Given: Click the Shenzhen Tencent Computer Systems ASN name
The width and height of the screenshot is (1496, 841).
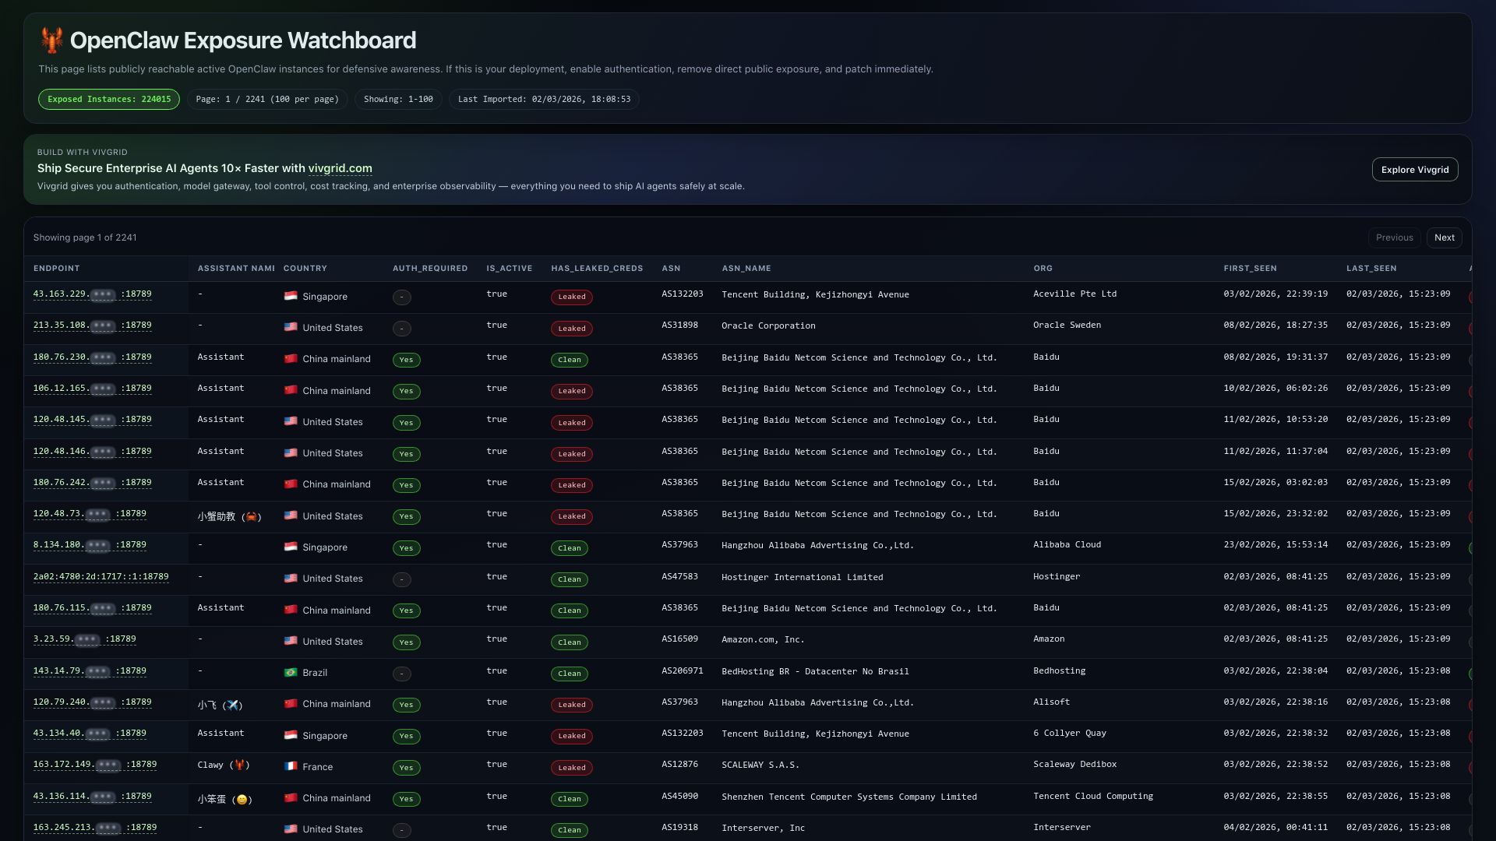Looking at the screenshot, I should [849, 797].
